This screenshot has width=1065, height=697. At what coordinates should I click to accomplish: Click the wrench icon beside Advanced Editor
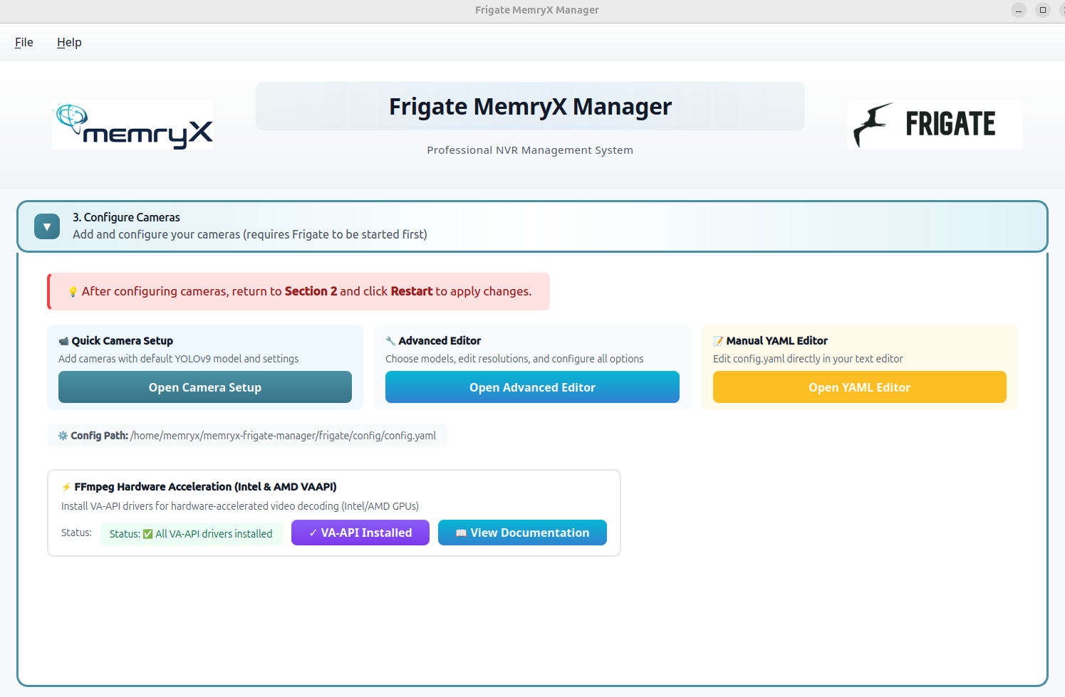point(390,341)
